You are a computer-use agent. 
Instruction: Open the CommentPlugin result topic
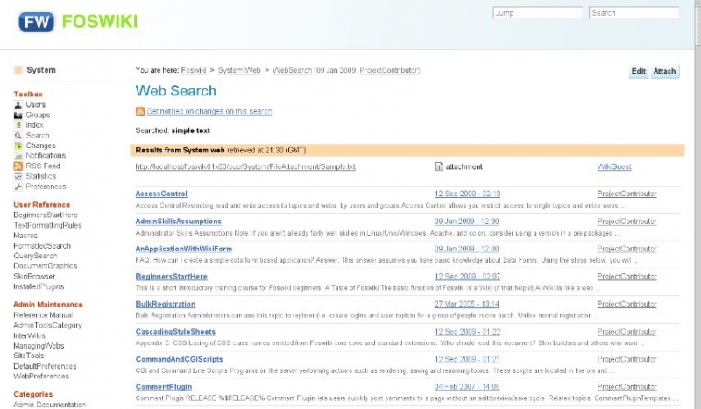[164, 387]
